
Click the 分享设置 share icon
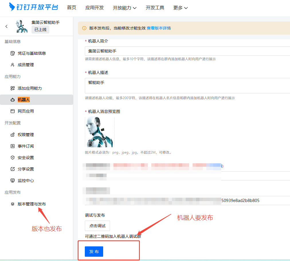(13, 169)
